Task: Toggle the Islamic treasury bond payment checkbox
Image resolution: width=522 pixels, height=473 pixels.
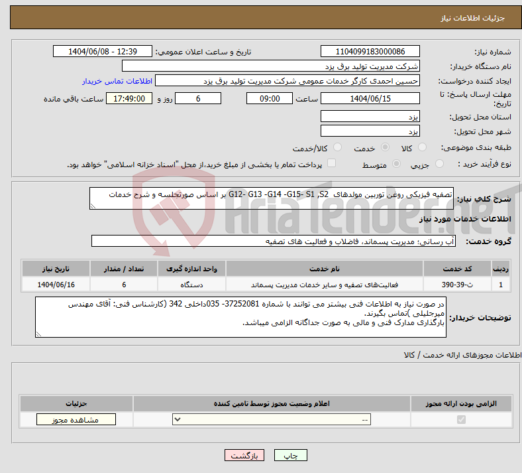Action: click(x=332, y=163)
